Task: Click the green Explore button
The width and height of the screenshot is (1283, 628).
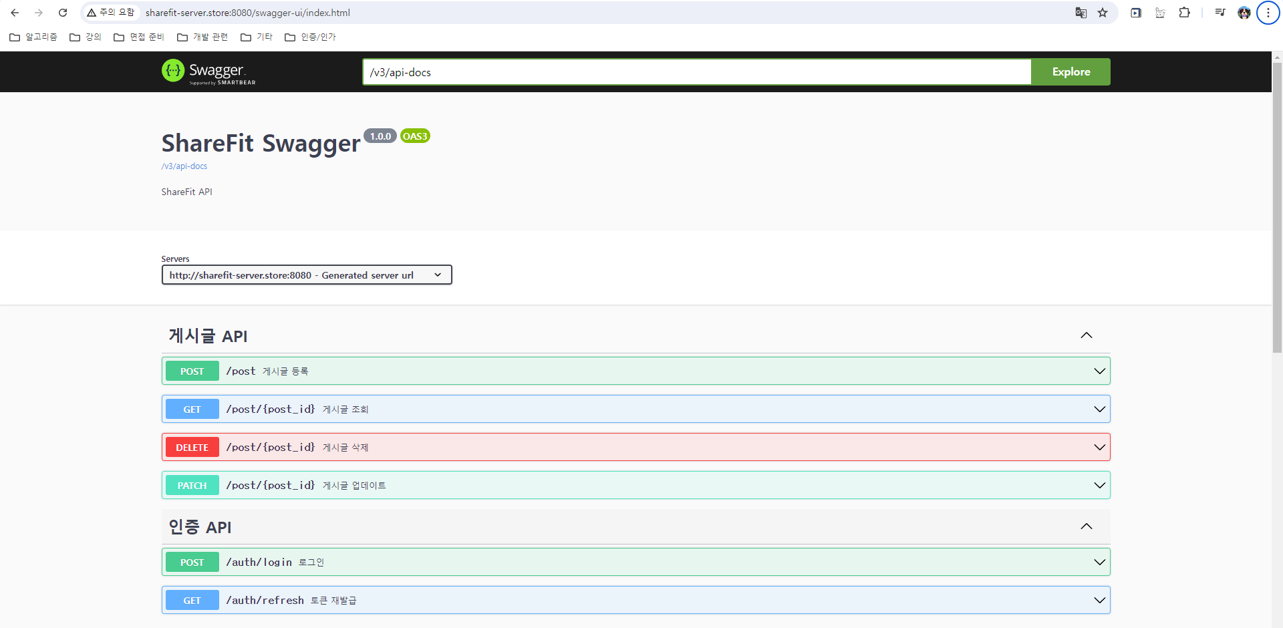Action: [1071, 71]
